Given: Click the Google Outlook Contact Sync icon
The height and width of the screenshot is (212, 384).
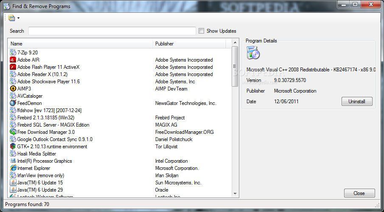Looking at the screenshot, I should 13,139.
